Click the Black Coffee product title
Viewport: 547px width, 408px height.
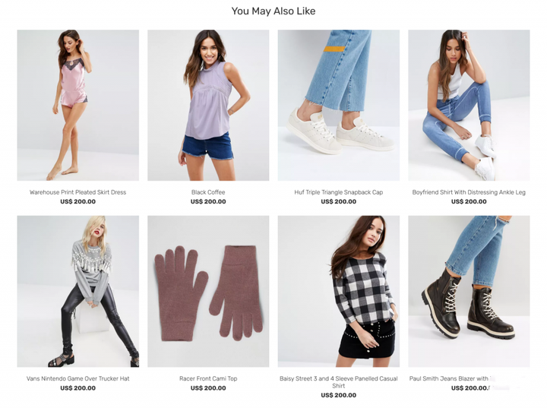(x=208, y=192)
